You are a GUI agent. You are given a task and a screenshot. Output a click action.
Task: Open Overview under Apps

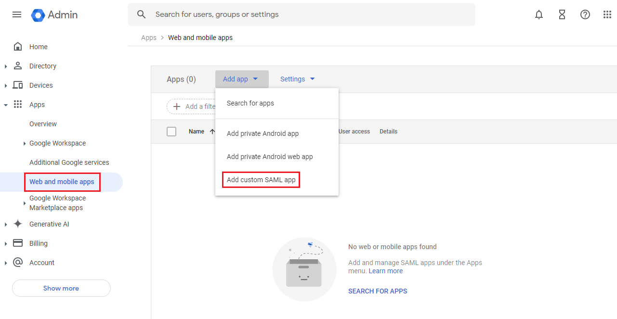click(x=43, y=124)
